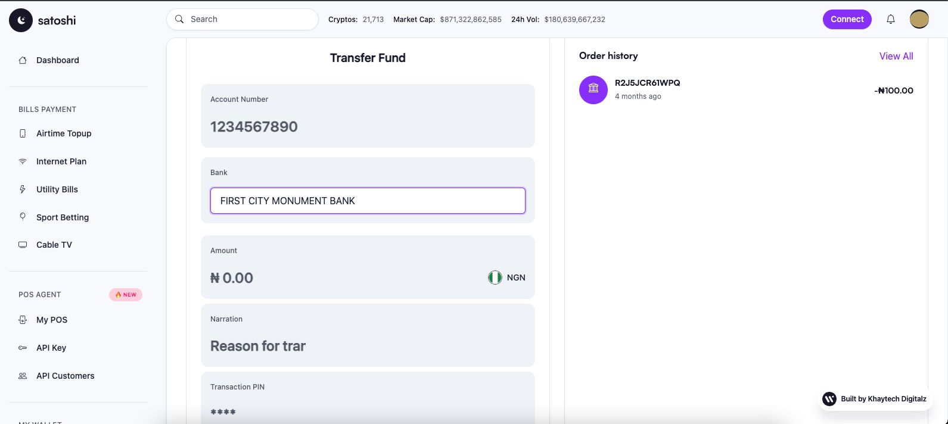This screenshot has width=948, height=424.
Task: Click the Account Number input field
Action: (368, 126)
